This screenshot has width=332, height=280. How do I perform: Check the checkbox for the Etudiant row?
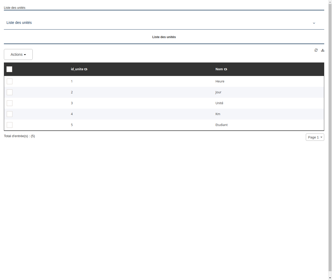point(10,125)
